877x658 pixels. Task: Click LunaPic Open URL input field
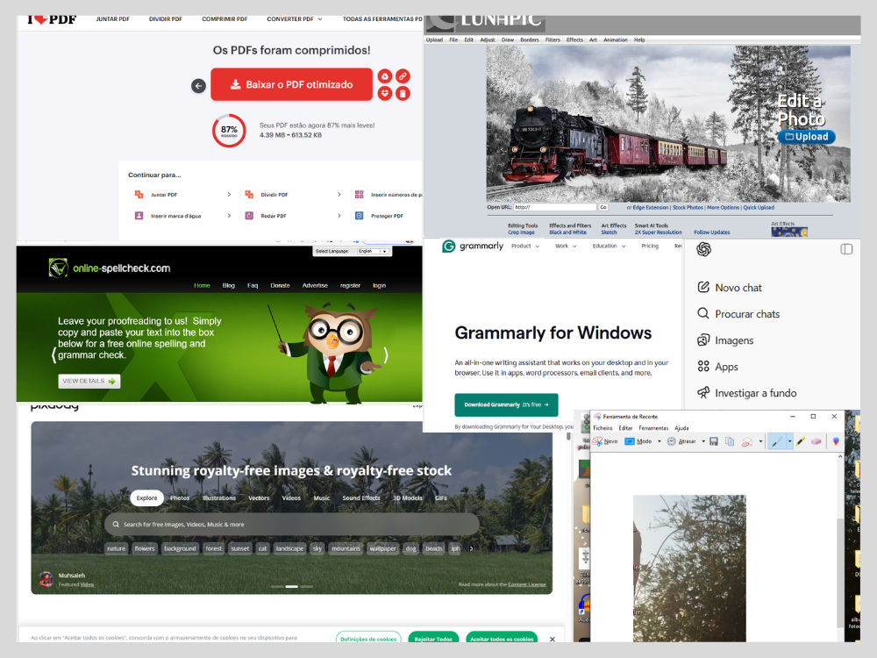(555, 207)
